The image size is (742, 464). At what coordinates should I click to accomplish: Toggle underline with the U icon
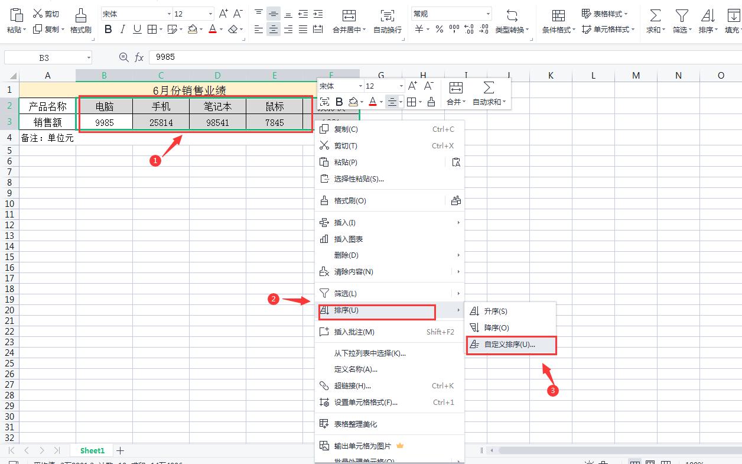[136, 28]
